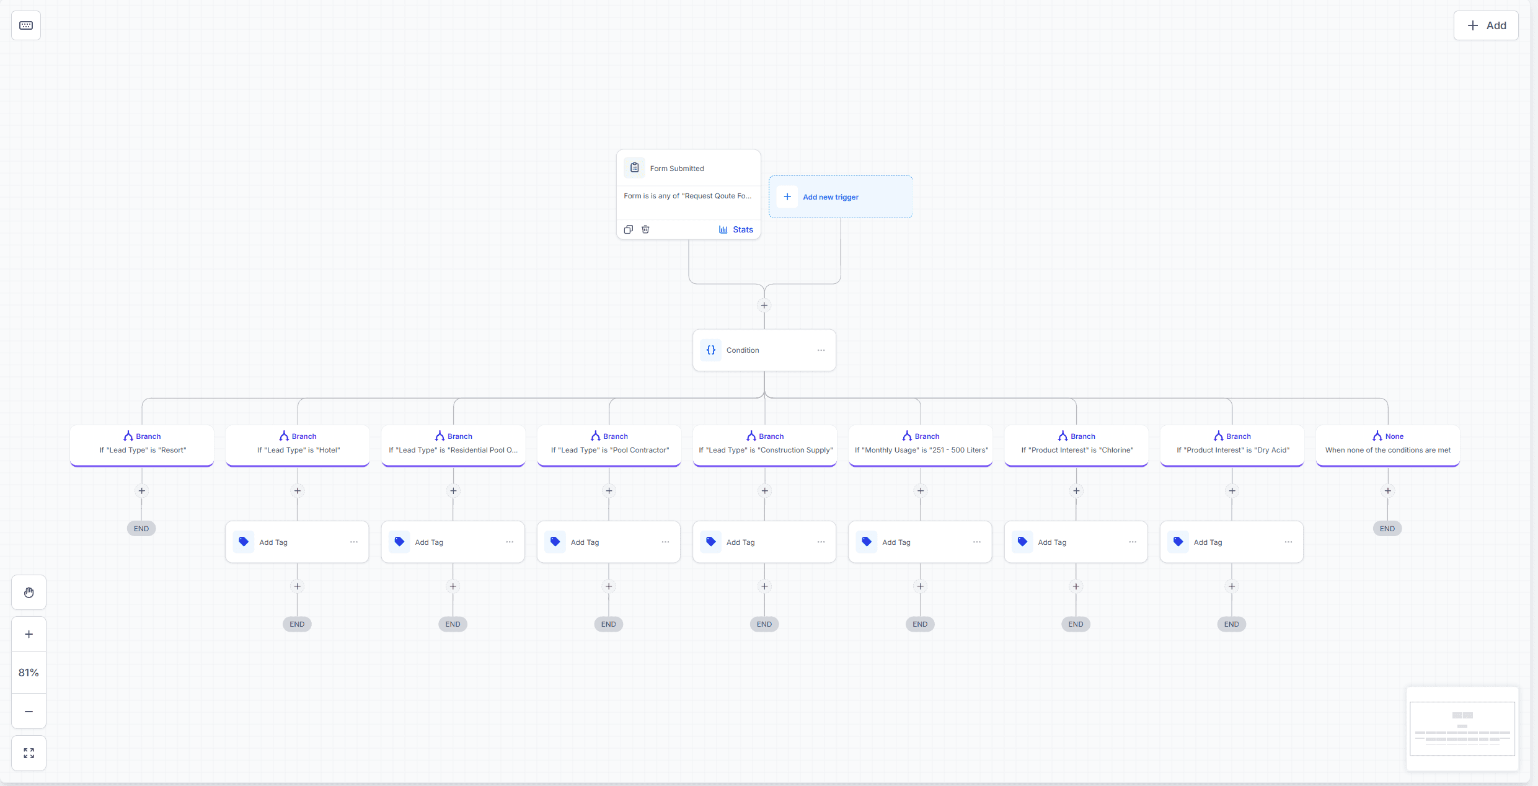Select the "Lead Type" is "Resort" branch
The width and height of the screenshot is (1538, 786).
(x=142, y=445)
